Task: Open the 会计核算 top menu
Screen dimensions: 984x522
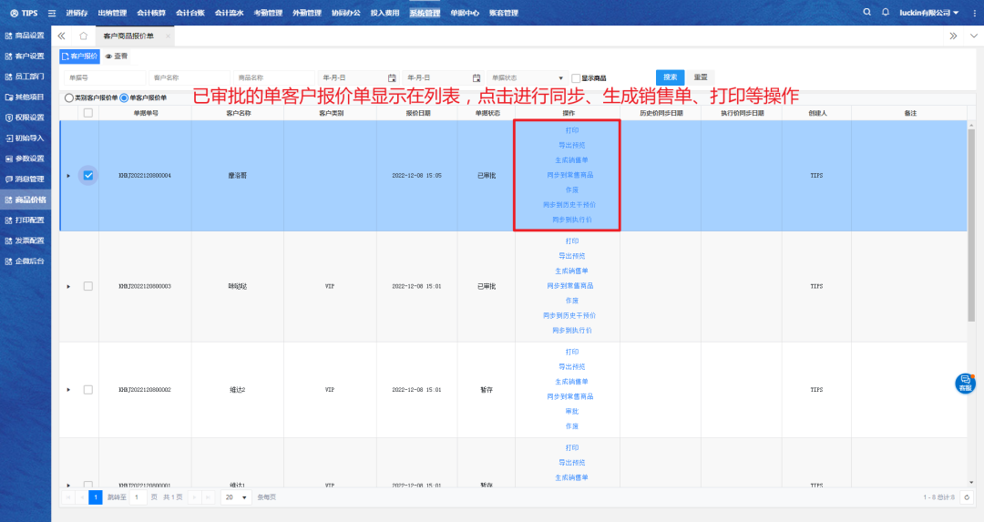Action: pos(150,13)
